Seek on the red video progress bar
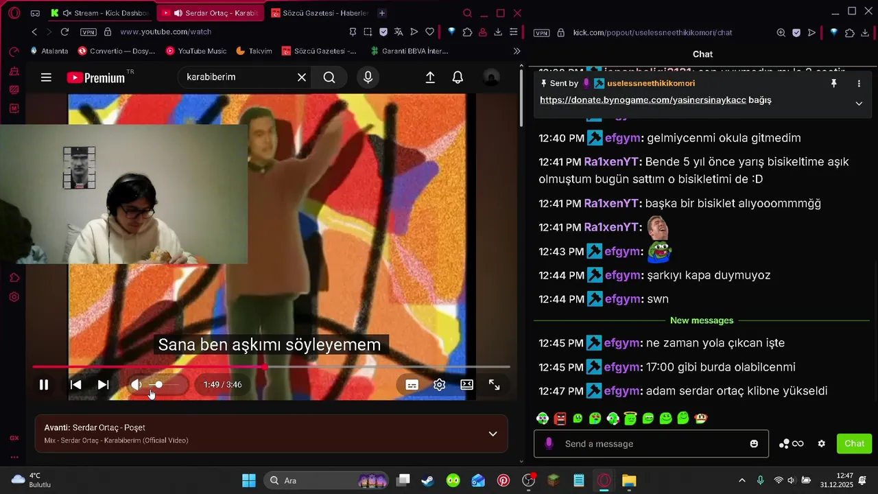The image size is (878, 494). pos(271,367)
